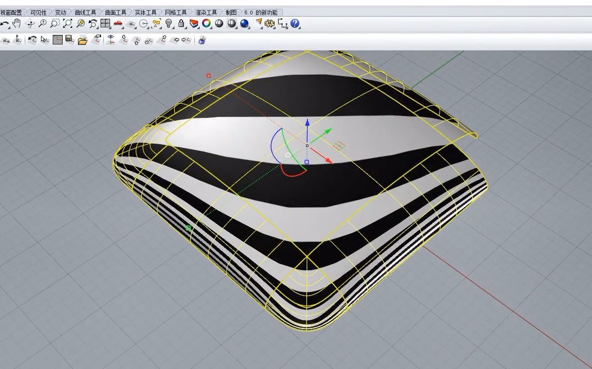592x369 pixels.
Task: Click the Zoom Selected icon
Action: click(80, 23)
